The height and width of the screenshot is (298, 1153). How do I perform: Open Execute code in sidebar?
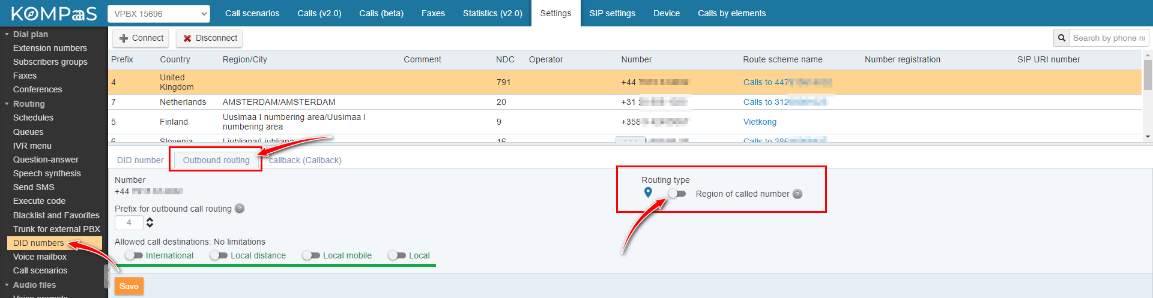(x=39, y=201)
